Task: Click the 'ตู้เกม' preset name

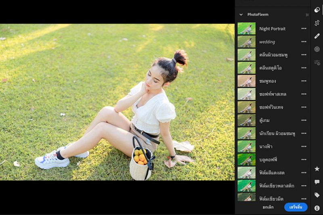Action: [264, 120]
